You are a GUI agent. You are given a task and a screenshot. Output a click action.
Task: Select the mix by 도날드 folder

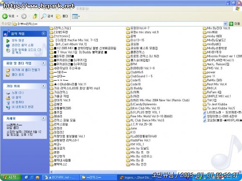(x=139, y=148)
